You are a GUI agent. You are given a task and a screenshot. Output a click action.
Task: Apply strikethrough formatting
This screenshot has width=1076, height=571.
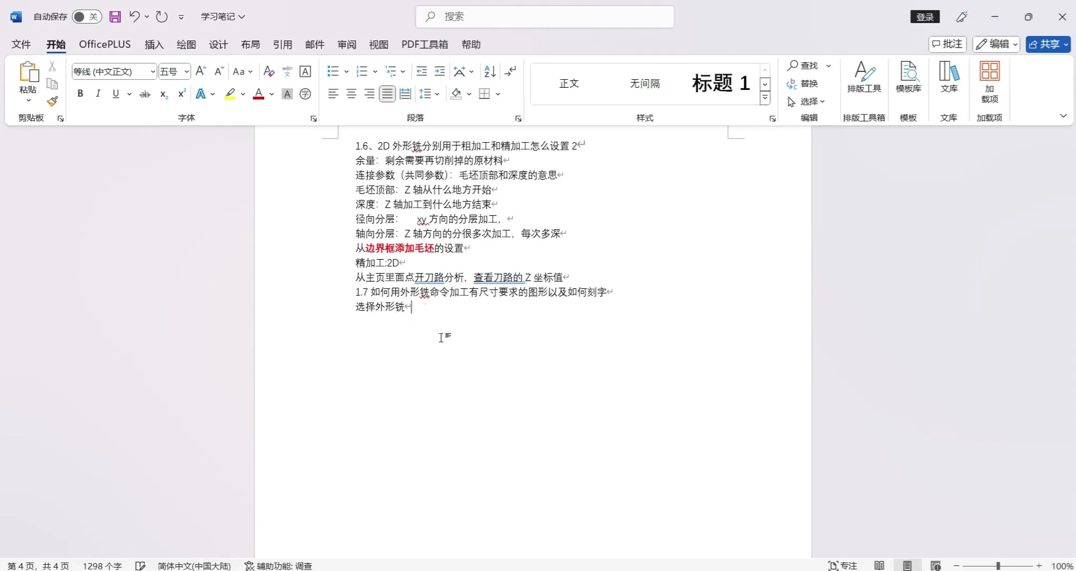pyautogui.click(x=144, y=94)
